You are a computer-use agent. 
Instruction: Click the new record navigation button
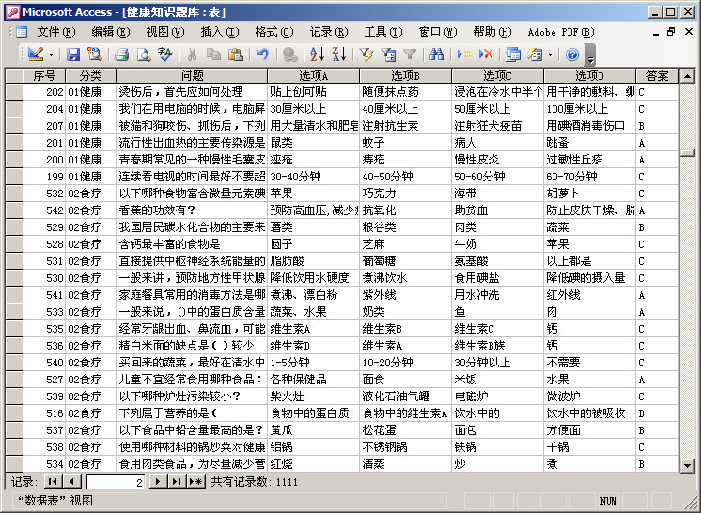[x=195, y=481]
